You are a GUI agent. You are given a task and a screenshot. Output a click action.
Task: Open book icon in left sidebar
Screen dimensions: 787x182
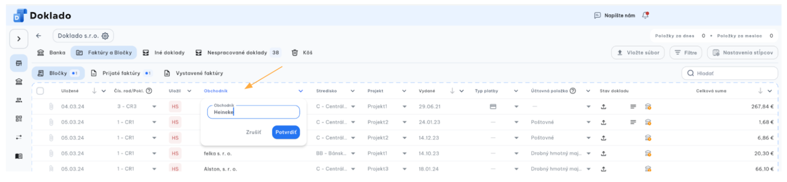(x=19, y=156)
